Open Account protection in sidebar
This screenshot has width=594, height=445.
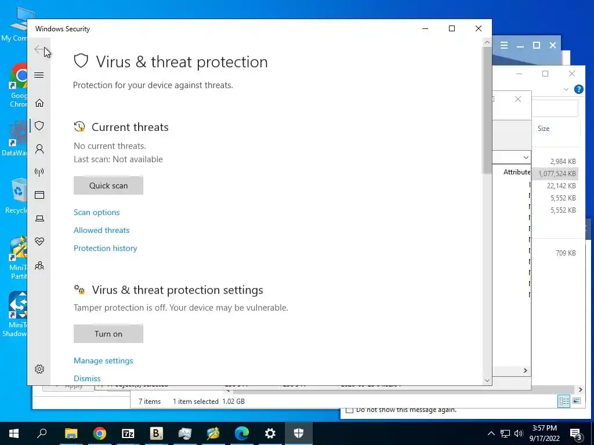[x=39, y=149]
